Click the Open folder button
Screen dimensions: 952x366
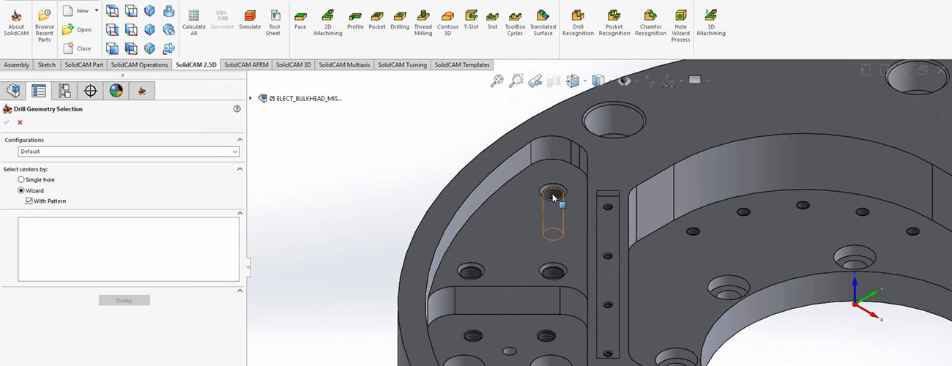[77, 30]
